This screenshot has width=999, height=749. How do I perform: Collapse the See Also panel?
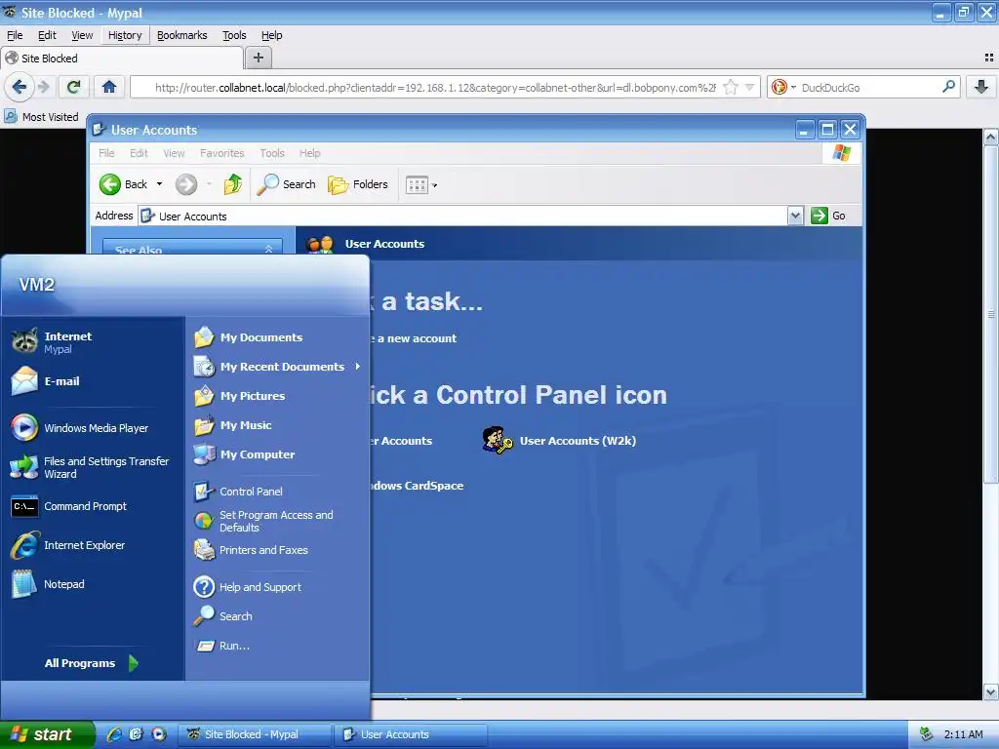[269, 249]
